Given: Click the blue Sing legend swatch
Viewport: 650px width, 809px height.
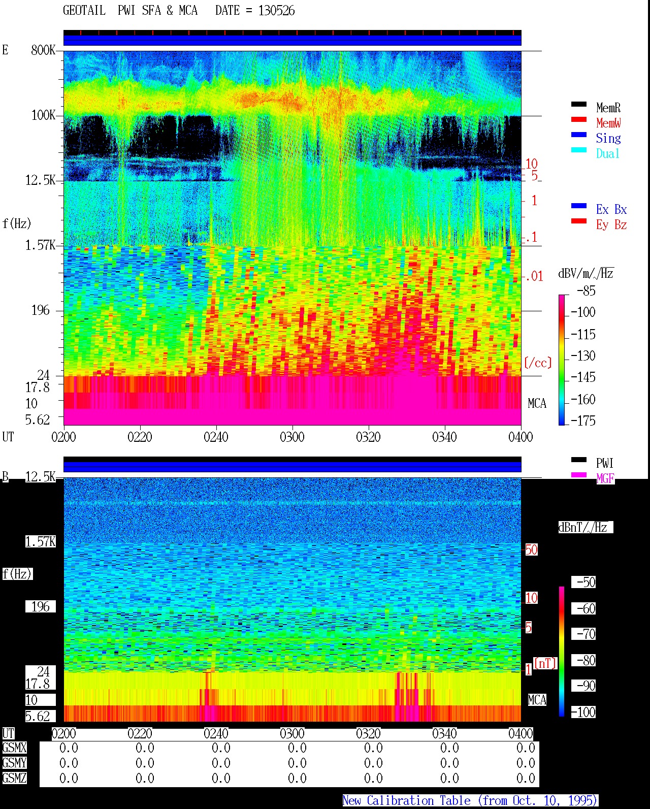Looking at the screenshot, I should point(579,135).
